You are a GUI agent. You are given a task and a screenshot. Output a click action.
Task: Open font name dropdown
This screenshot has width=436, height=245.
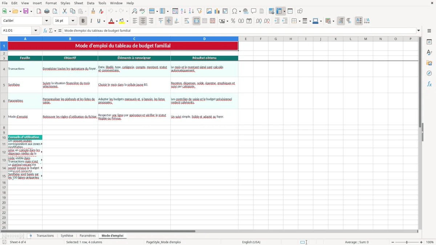[x=47, y=21]
